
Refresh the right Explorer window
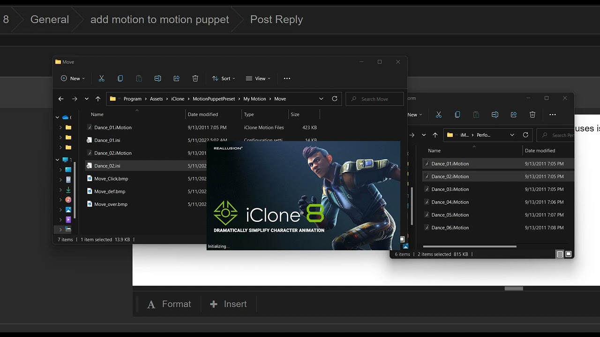click(525, 135)
